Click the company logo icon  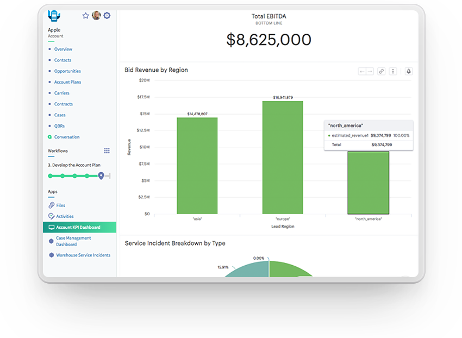tap(54, 16)
